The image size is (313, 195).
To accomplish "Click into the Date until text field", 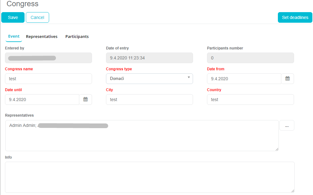I will pyautogui.click(x=42, y=100).
